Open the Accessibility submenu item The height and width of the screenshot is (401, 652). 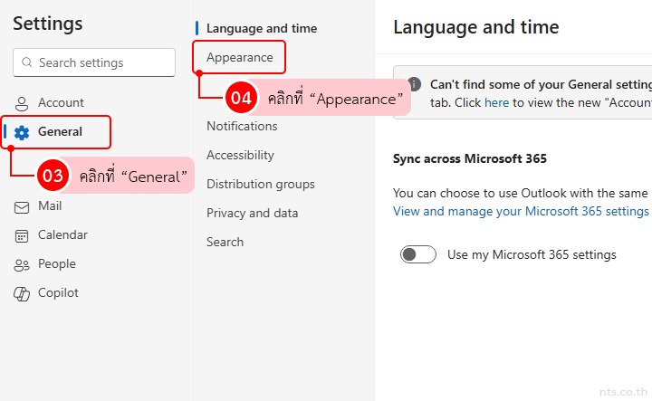click(240, 156)
